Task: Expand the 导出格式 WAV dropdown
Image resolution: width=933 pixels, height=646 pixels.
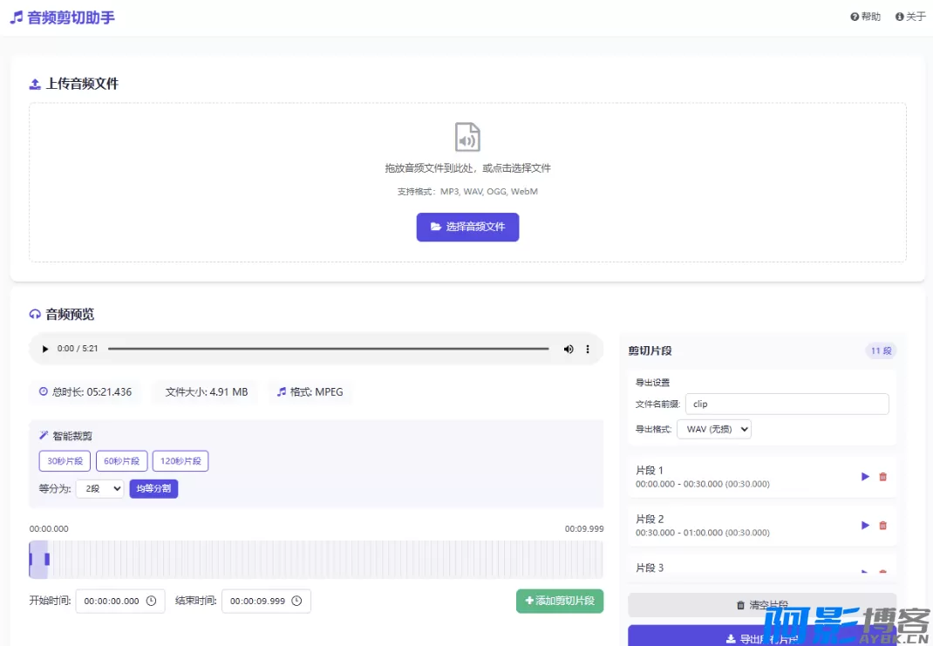Action: coord(713,429)
